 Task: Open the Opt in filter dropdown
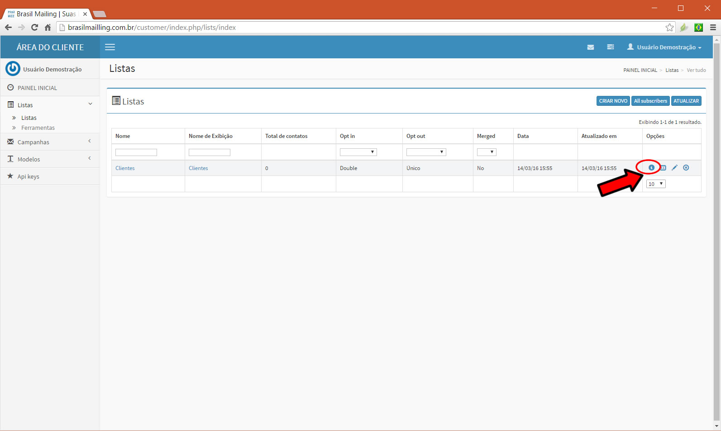pyautogui.click(x=358, y=152)
